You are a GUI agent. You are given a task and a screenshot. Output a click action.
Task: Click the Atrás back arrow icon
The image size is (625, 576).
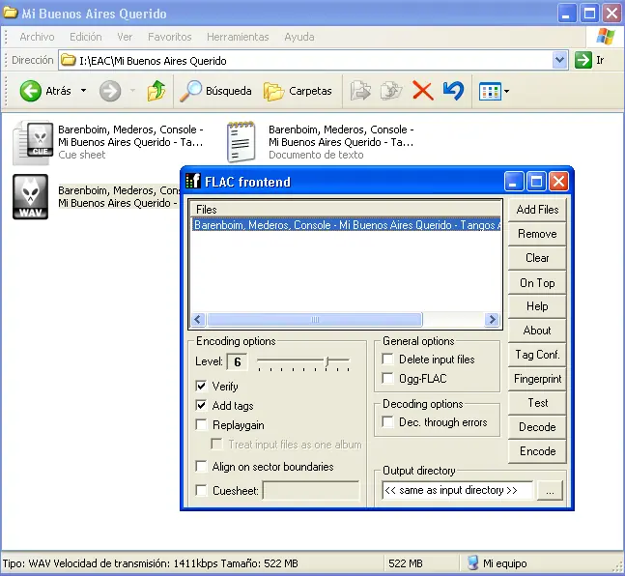point(30,91)
